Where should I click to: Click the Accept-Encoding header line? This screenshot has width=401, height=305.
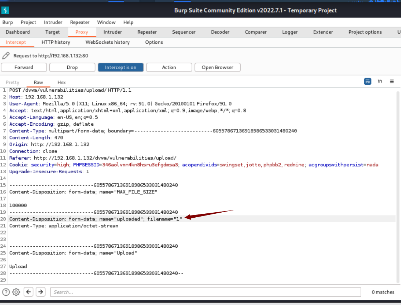pyautogui.click(x=52, y=124)
